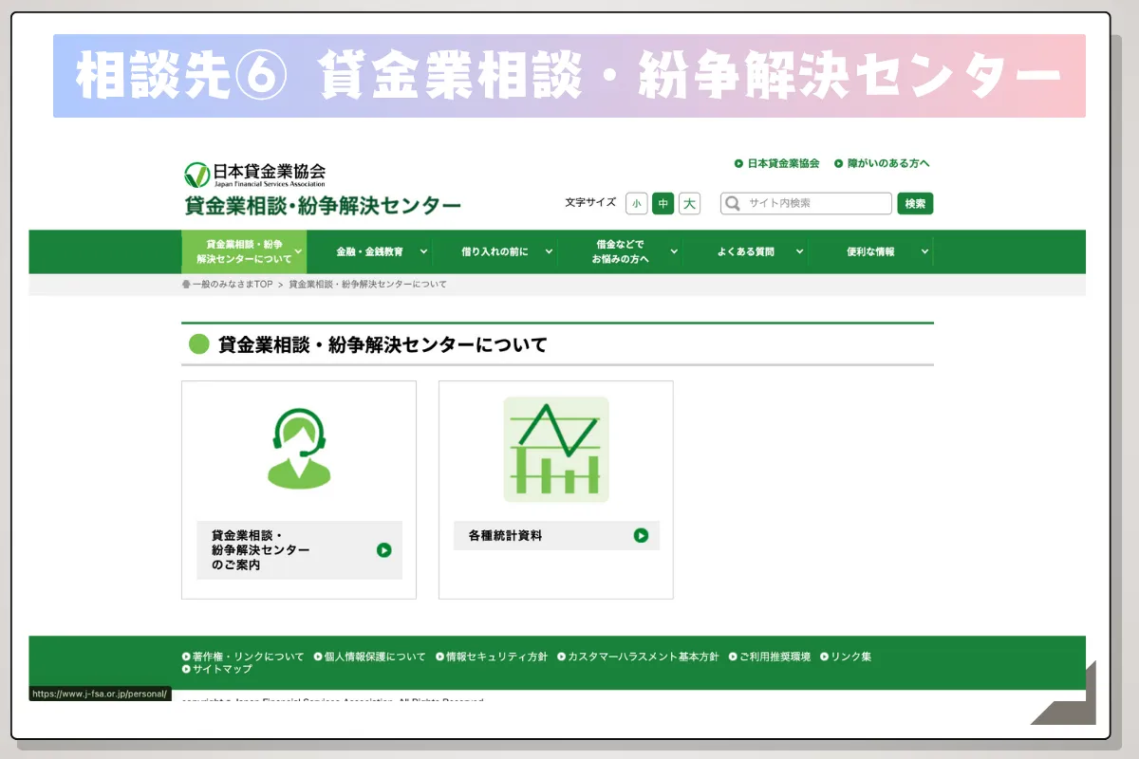The height and width of the screenshot is (759, 1139).
Task: Select the 小 font size option
Action: 637,203
